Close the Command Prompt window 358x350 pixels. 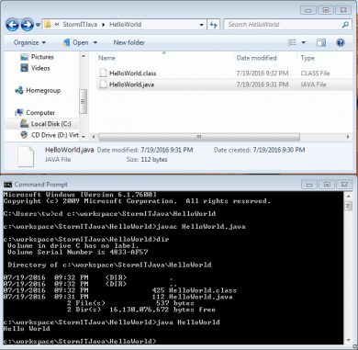[x=344, y=185]
